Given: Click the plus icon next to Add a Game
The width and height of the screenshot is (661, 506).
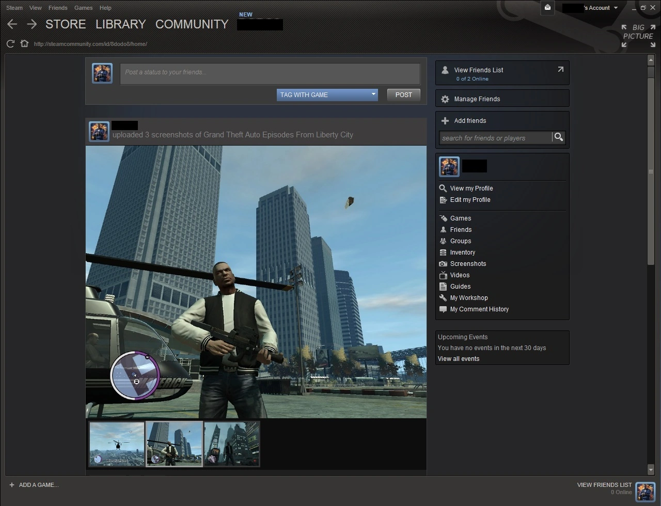Looking at the screenshot, I should click(x=12, y=485).
